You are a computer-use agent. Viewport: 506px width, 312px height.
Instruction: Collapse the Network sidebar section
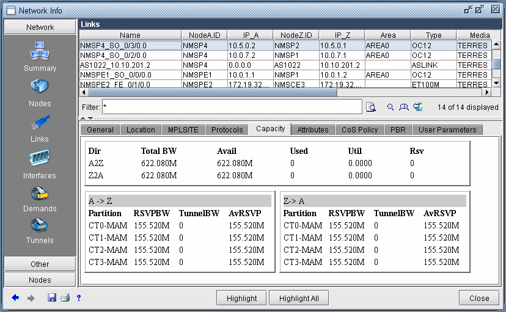40,27
